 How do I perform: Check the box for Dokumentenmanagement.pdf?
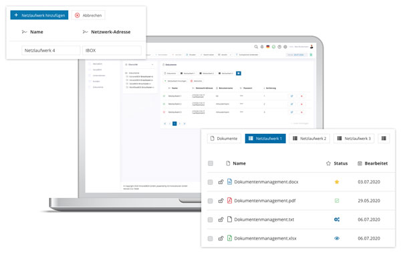pos(211,201)
